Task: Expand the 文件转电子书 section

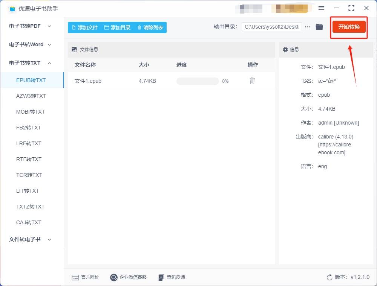Action: pyautogui.click(x=30, y=239)
